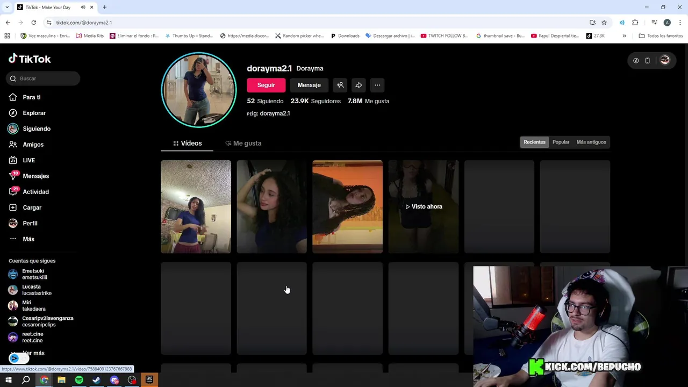
Task: Open the sideways orange-background video thumbnail
Action: click(347, 206)
